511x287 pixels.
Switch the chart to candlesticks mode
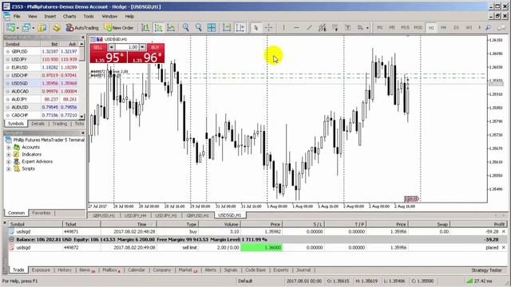pos(158,28)
